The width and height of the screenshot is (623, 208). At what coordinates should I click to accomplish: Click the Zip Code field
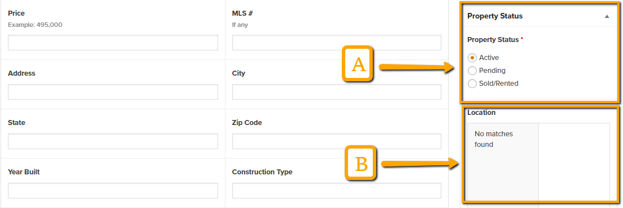(x=337, y=141)
